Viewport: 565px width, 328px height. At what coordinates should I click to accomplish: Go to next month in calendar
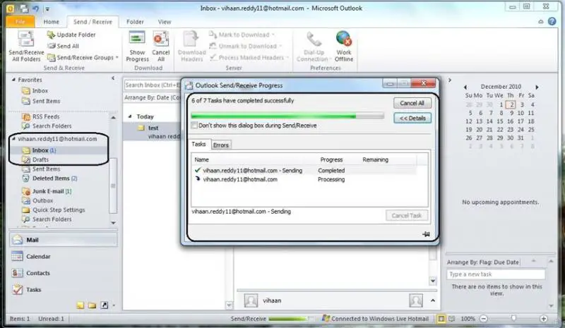click(537, 87)
